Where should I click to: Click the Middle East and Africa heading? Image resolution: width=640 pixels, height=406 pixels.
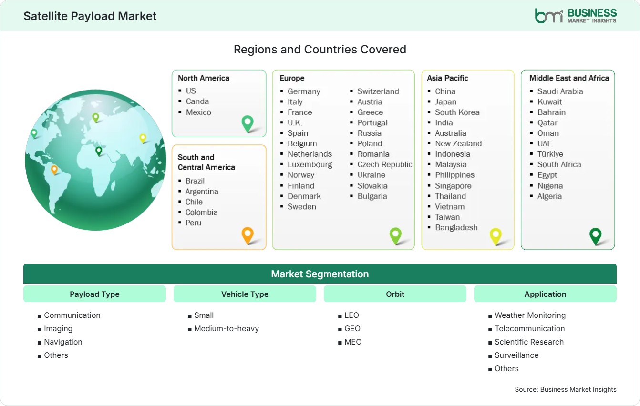(x=569, y=78)
